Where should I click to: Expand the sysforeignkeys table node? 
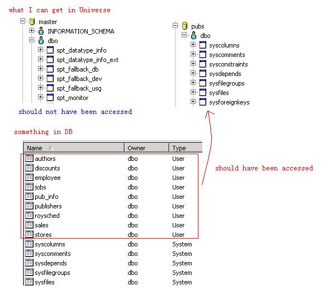click(193, 102)
